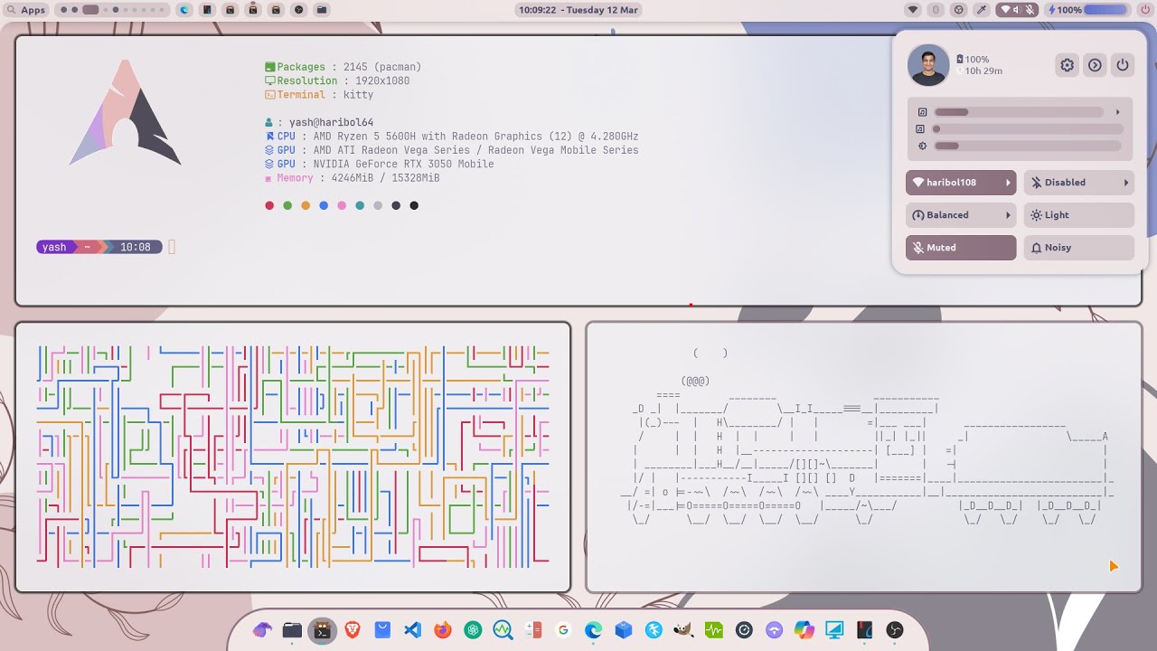Toggle the Noisy notifications button
1157x651 pixels.
(x=1079, y=248)
